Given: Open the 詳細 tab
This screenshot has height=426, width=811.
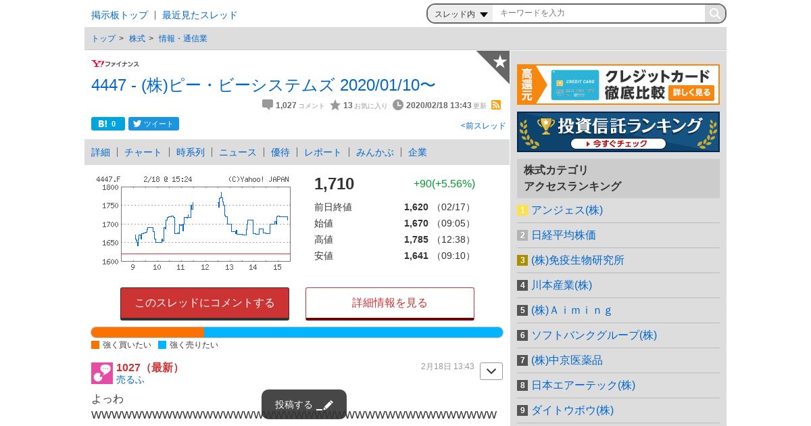Looking at the screenshot, I should 101,152.
